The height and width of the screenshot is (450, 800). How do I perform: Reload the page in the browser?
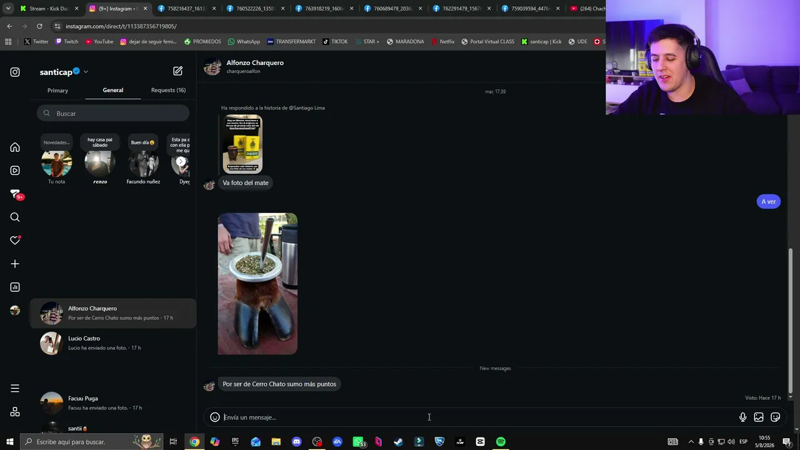pos(39,26)
